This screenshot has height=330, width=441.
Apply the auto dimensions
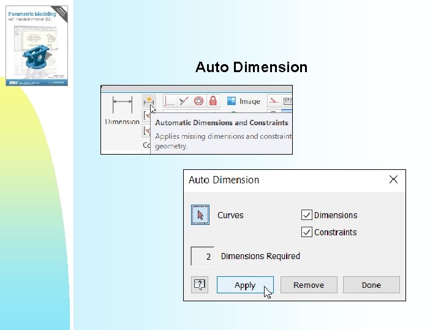(x=245, y=285)
